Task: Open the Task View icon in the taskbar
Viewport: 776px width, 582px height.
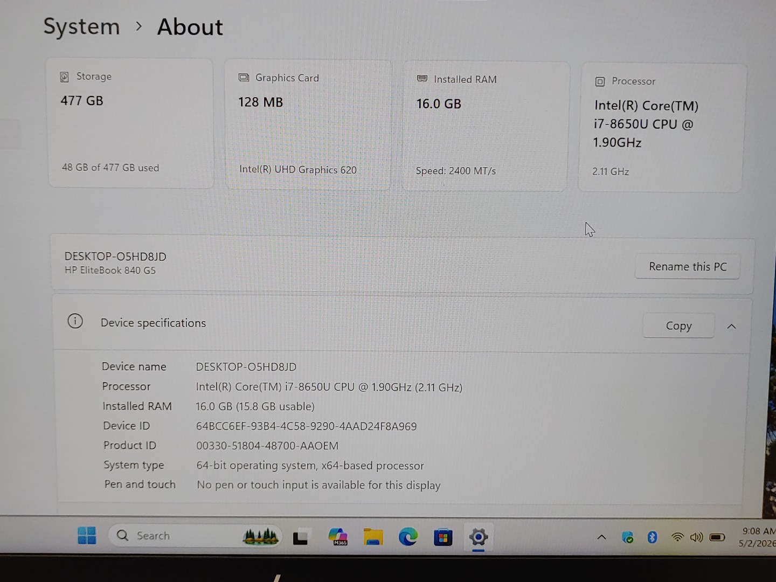Action: [300, 537]
